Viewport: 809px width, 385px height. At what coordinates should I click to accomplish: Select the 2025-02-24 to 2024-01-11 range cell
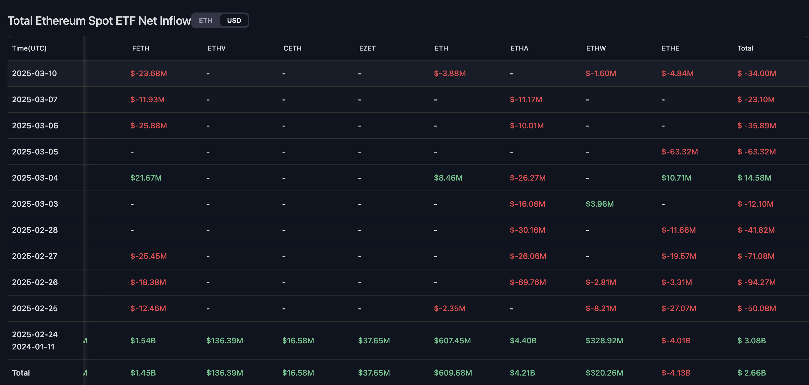tap(35, 341)
